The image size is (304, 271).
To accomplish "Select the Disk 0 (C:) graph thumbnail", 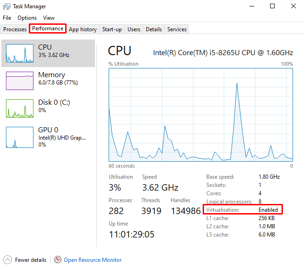I will [19, 108].
